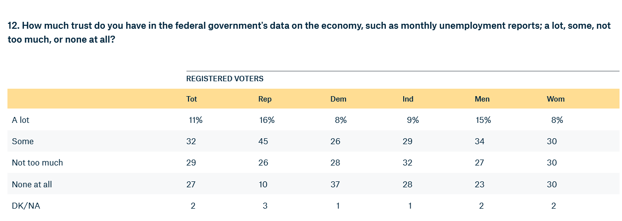Image resolution: width=622 pixels, height=221 pixels.
Task: Click the "Some" row label
Action: point(23,141)
